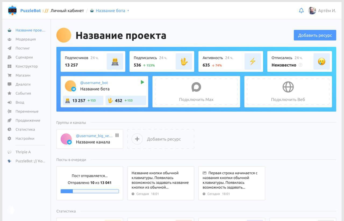Select the События star icon
Screen dimensions: 344x221
(x=9, y=93)
